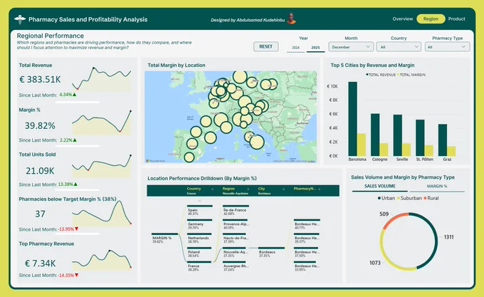
Task: Click the € 383.51K total revenue value
Action: [x=40, y=80]
